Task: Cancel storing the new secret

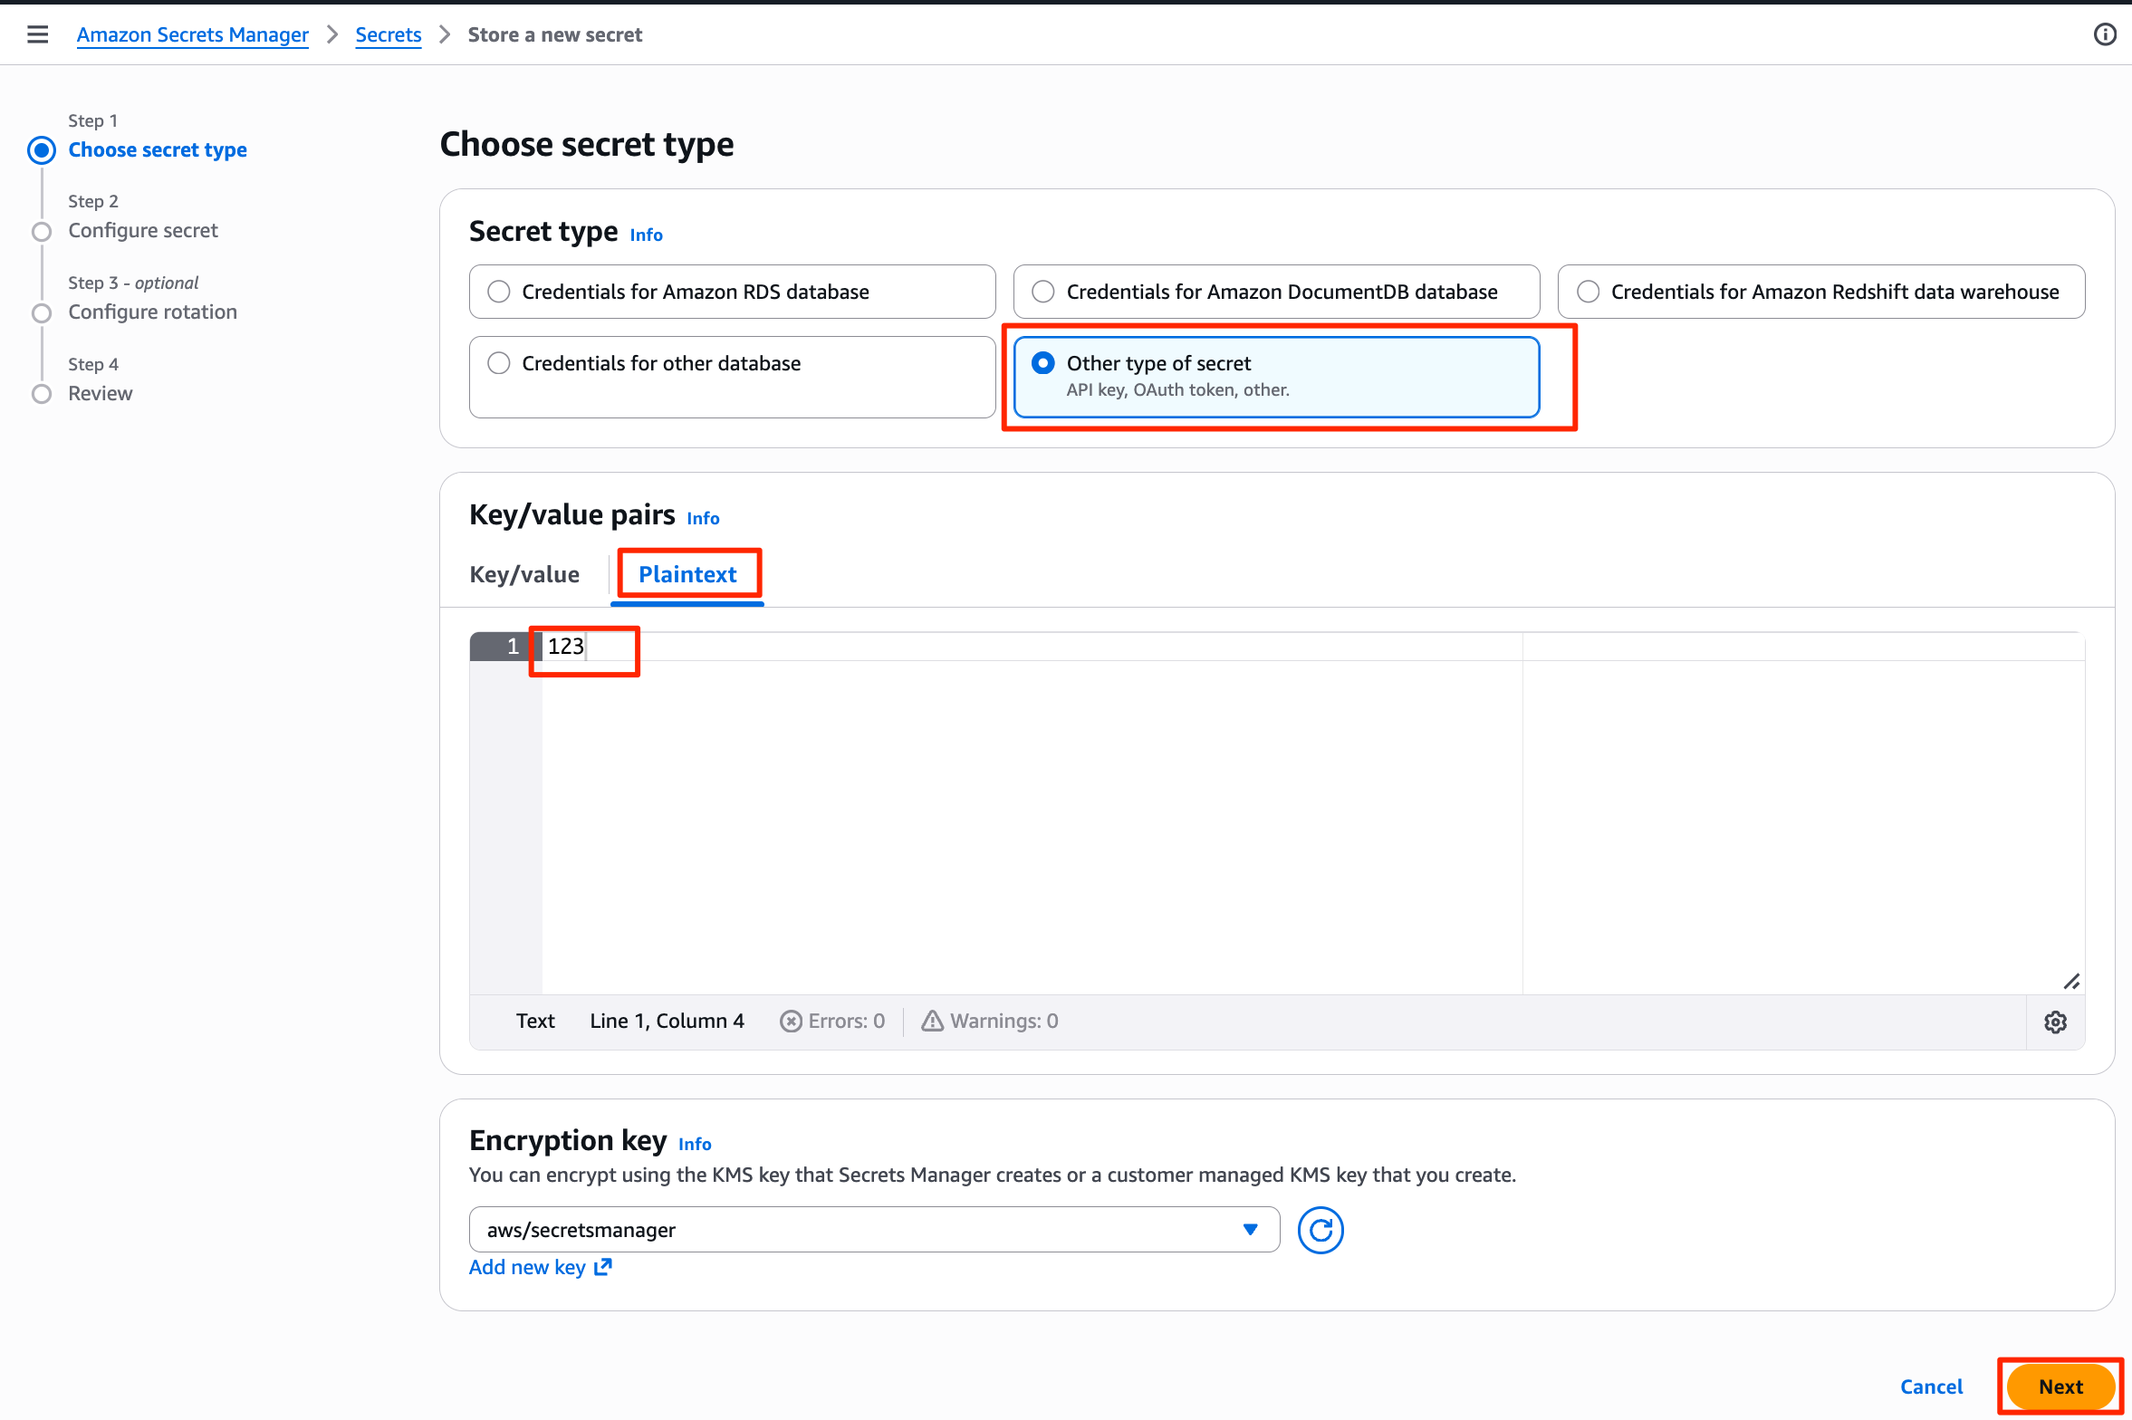Action: (1931, 1386)
